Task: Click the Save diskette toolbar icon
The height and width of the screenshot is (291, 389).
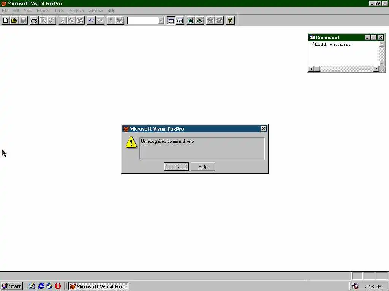Action: (x=23, y=20)
